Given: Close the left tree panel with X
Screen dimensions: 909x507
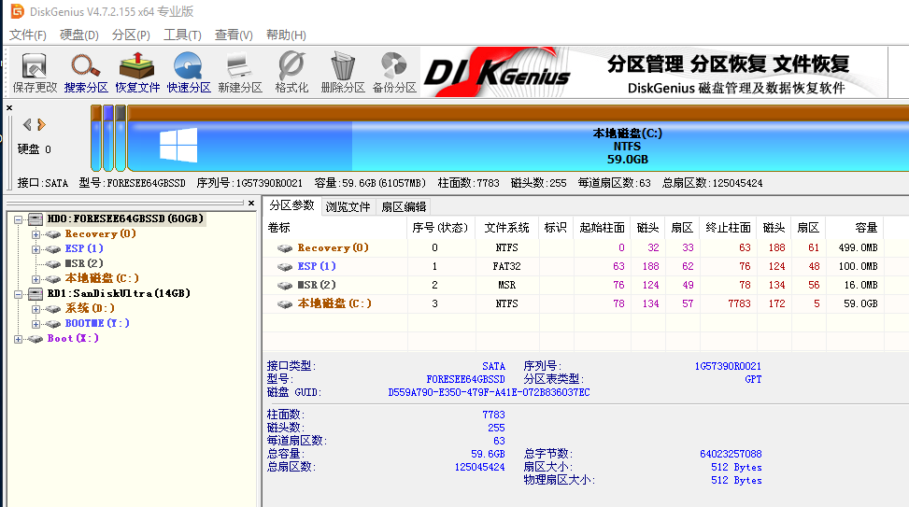Looking at the screenshot, I should 251,203.
